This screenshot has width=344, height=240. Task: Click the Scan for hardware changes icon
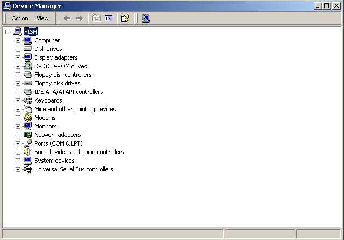(146, 18)
